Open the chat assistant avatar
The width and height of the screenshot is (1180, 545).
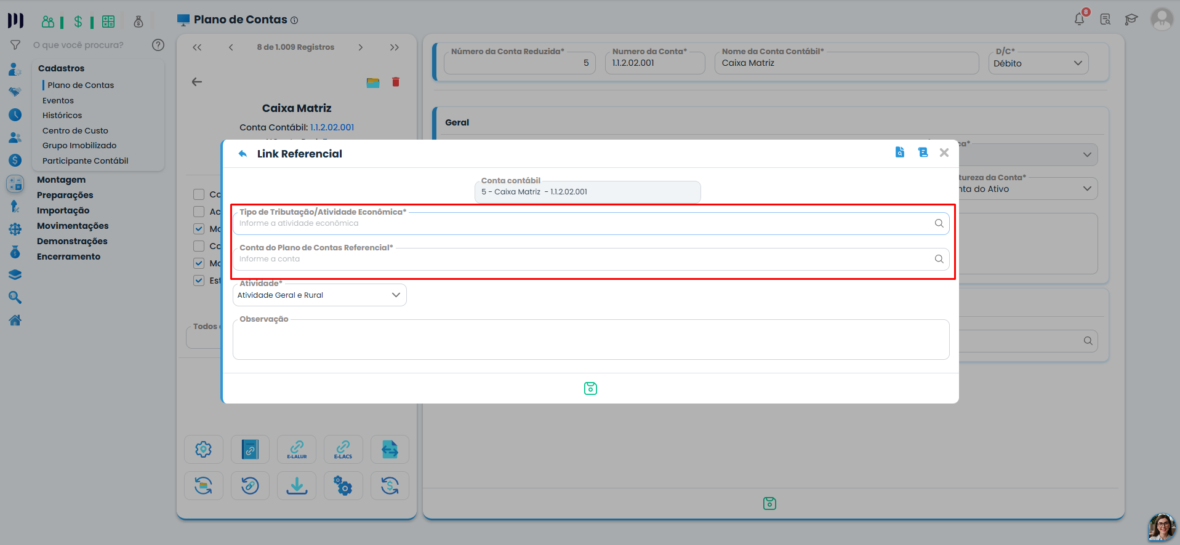coord(1162,527)
